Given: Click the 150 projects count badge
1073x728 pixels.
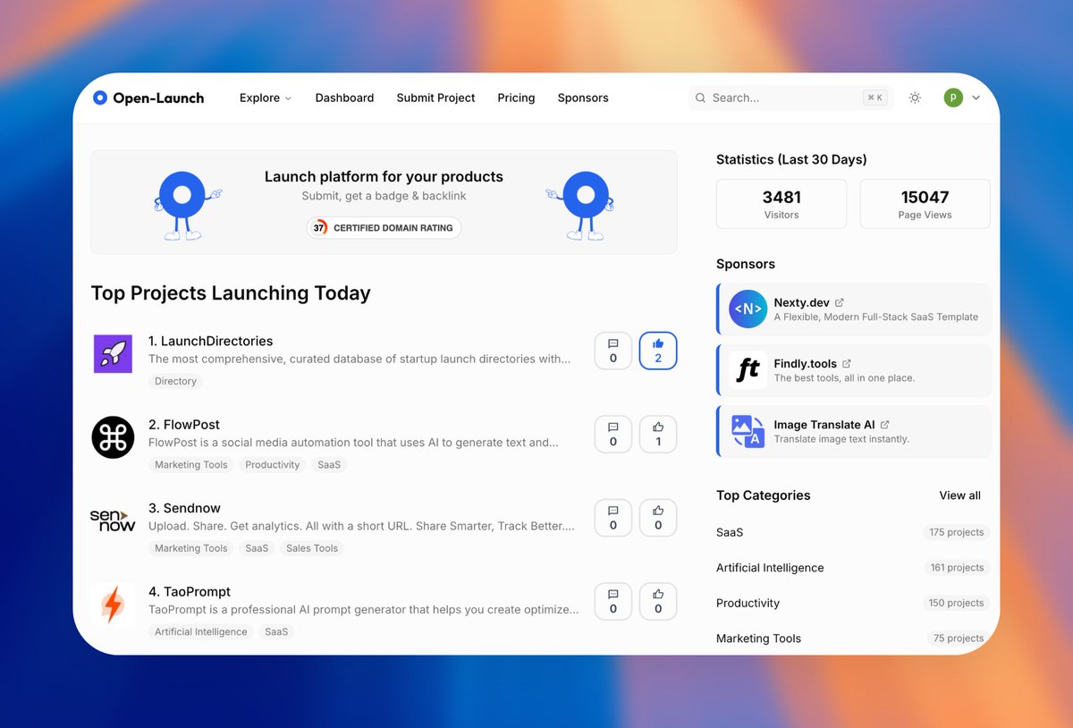Looking at the screenshot, I should [x=956, y=603].
